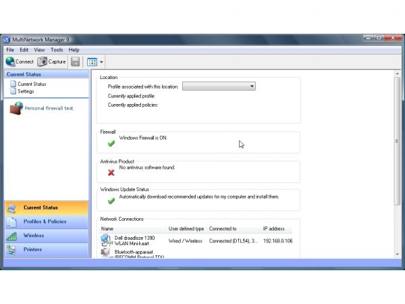Click 'Currently applied policies:' label

click(133, 105)
